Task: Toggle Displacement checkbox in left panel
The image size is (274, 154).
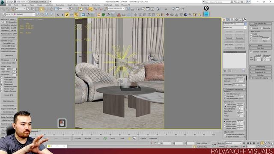Action: point(2,84)
